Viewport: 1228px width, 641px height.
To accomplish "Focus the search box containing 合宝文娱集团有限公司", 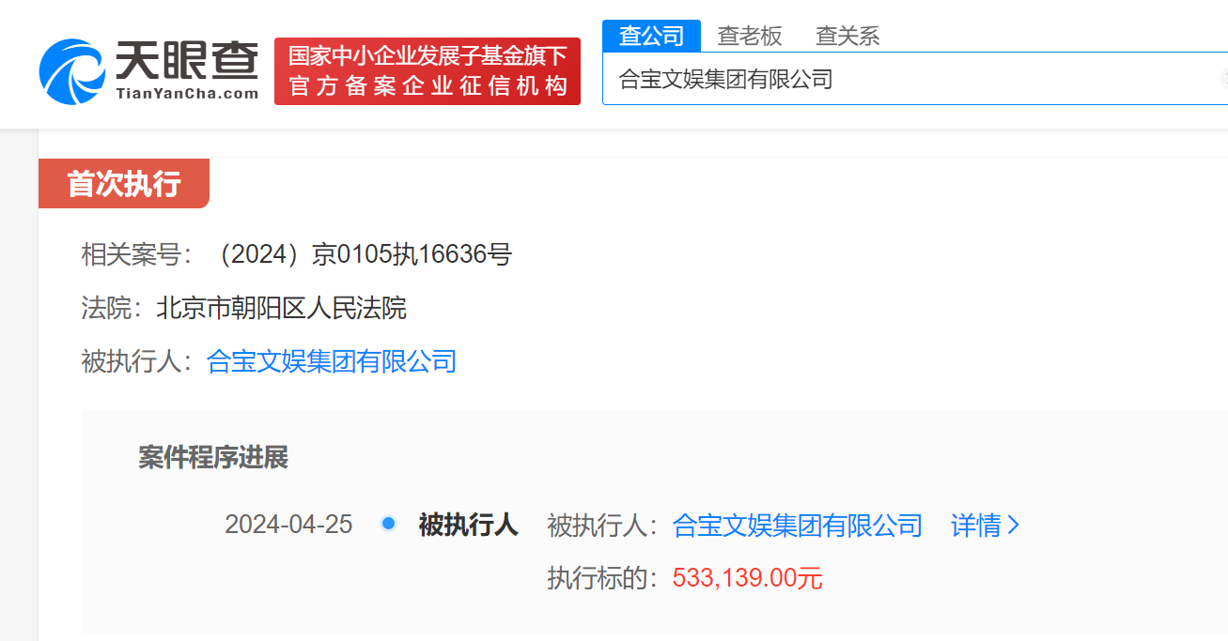I will [x=902, y=79].
